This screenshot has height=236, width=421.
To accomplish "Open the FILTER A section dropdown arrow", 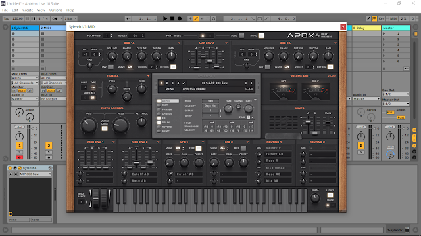I will coord(148,76).
